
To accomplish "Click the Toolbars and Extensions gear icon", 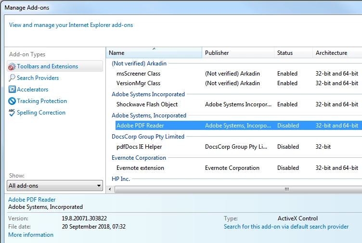I will [x=12, y=66].
